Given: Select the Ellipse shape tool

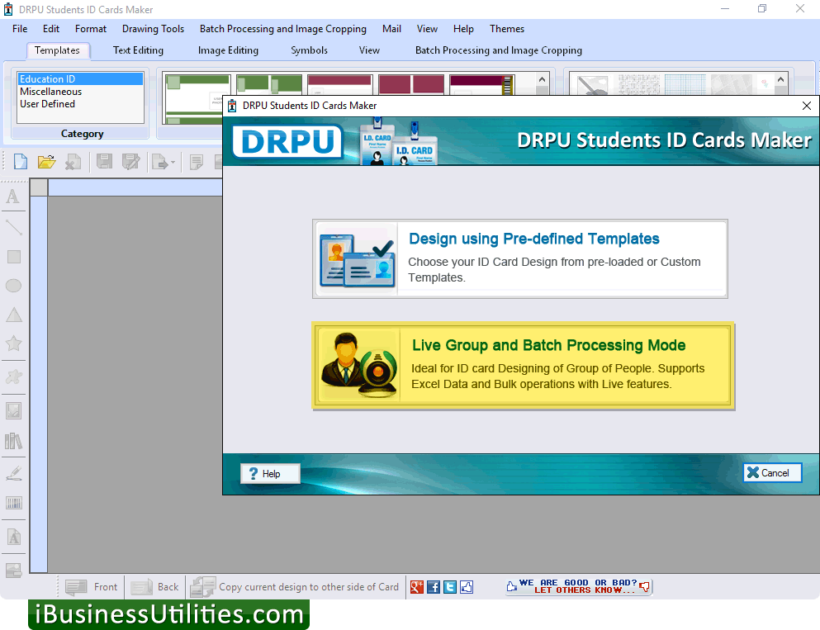Looking at the screenshot, I should pos(13,286).
